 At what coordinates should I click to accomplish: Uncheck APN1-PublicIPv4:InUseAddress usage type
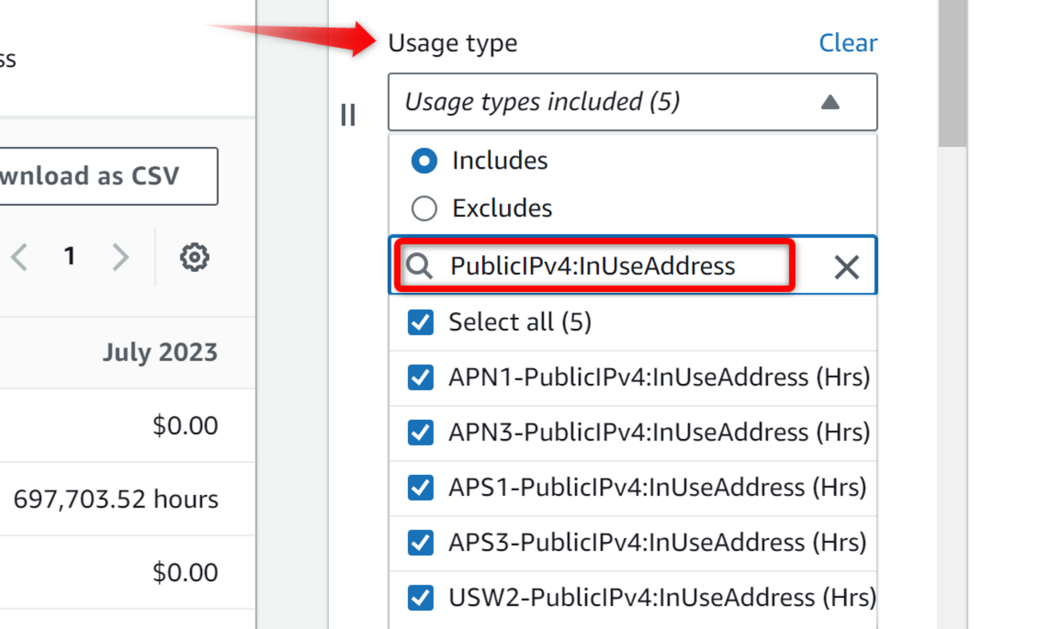[x=420, y=377]
